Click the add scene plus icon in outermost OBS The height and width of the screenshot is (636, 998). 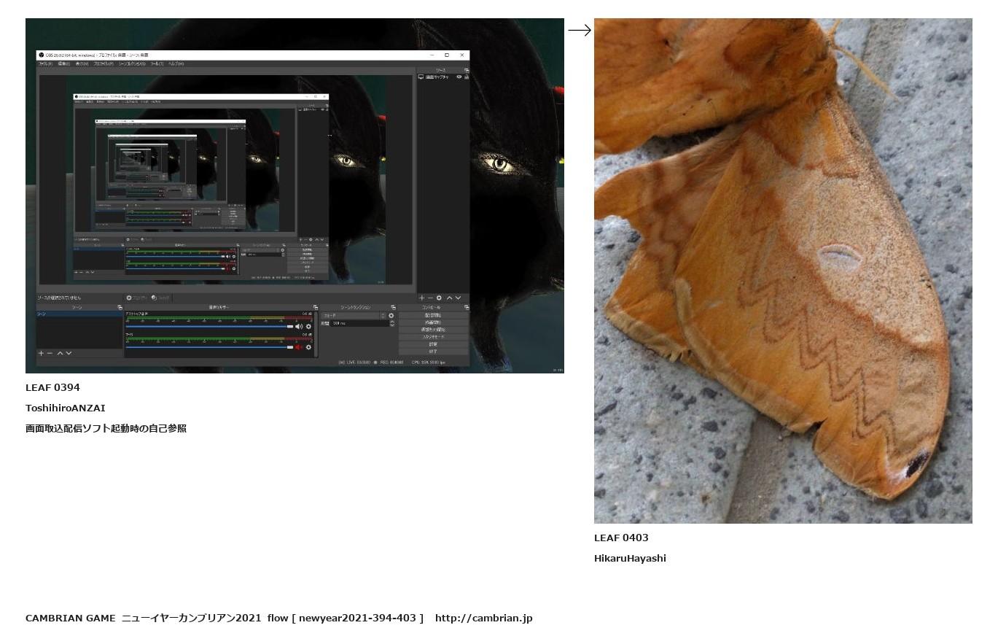pyautogui.click(x=41, y=354)
